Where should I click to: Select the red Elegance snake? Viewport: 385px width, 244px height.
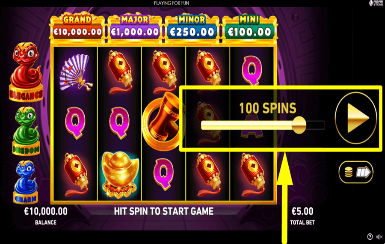coord(26,72)
